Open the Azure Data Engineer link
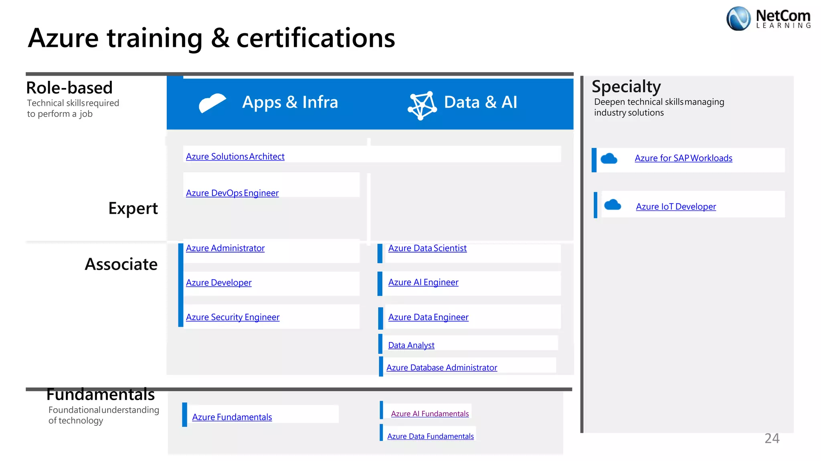The image size is (821, 461). point(428,317)
